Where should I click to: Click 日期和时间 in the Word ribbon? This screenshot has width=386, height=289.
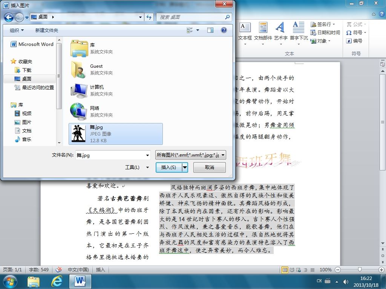(x=325, y=32)
